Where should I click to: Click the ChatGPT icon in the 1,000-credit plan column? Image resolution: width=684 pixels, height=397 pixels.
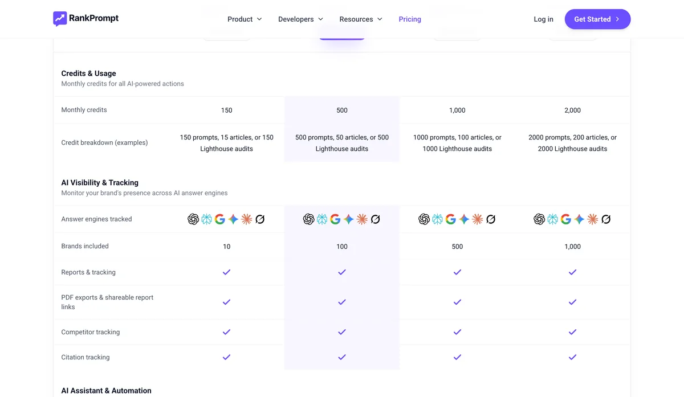424,219
